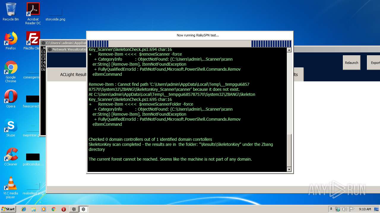Open Opera from the taskbar
This screenshot has width=380, height=213.
[x=64, y=209]
